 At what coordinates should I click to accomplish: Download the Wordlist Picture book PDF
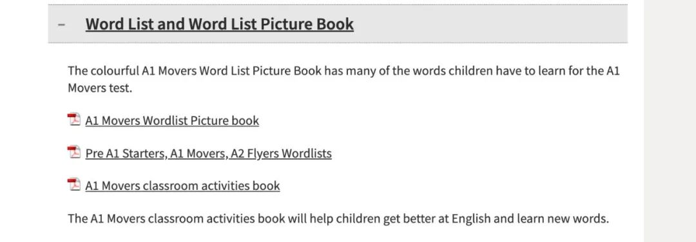[x=172, y=120]
